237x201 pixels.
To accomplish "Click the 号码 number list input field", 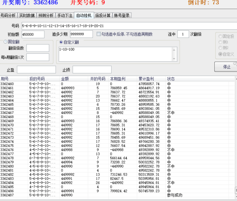I will pos(129,26).
